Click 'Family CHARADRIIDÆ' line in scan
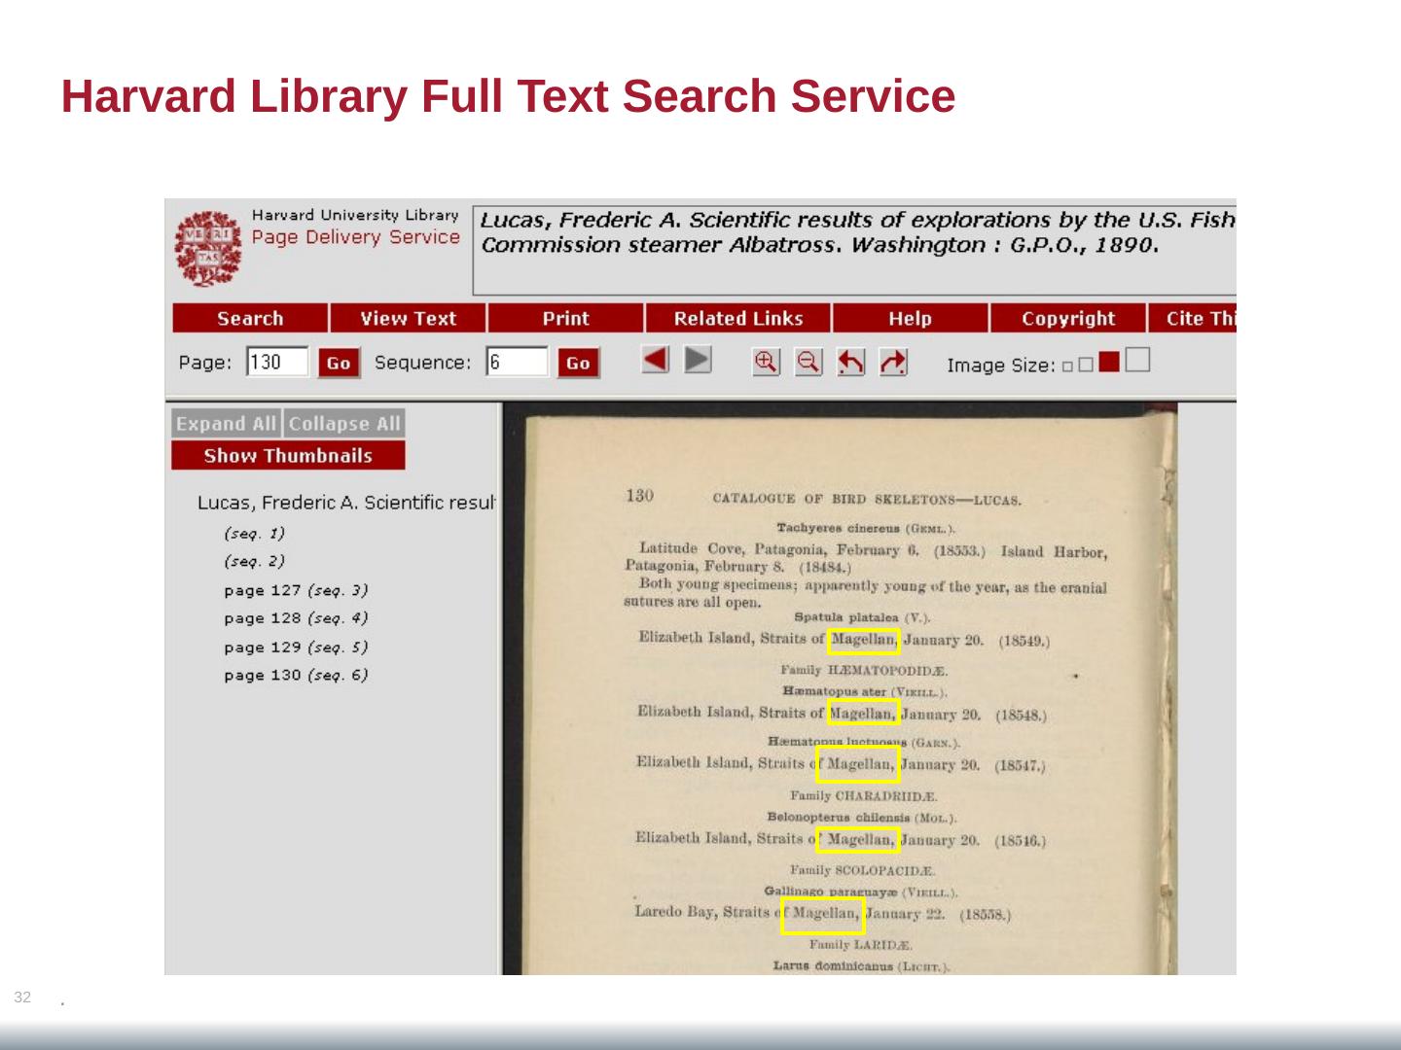 click(x=864, y=796)
